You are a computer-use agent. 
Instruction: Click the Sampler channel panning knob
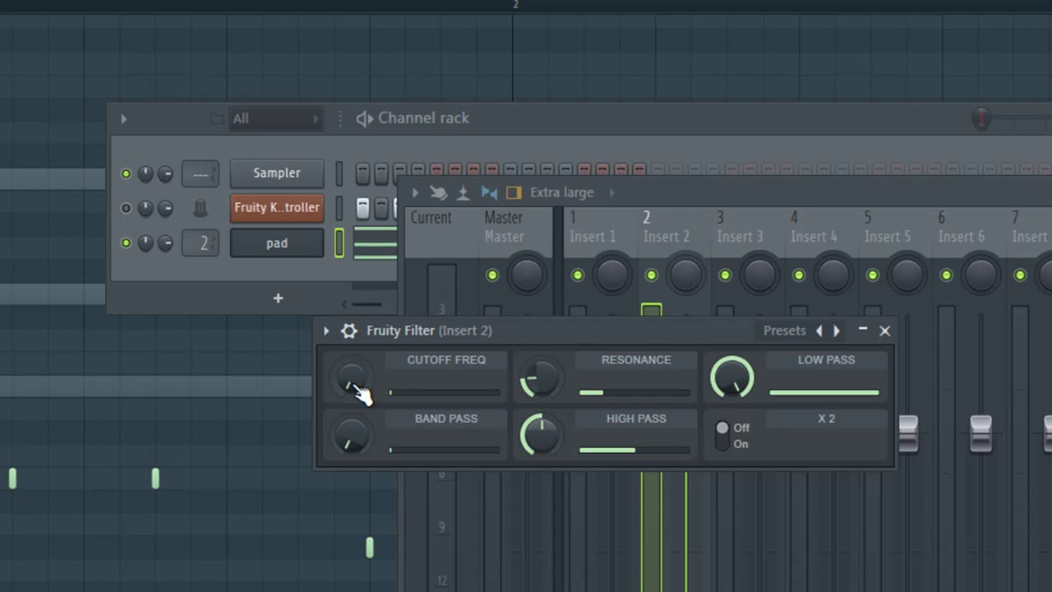(145, 173)
